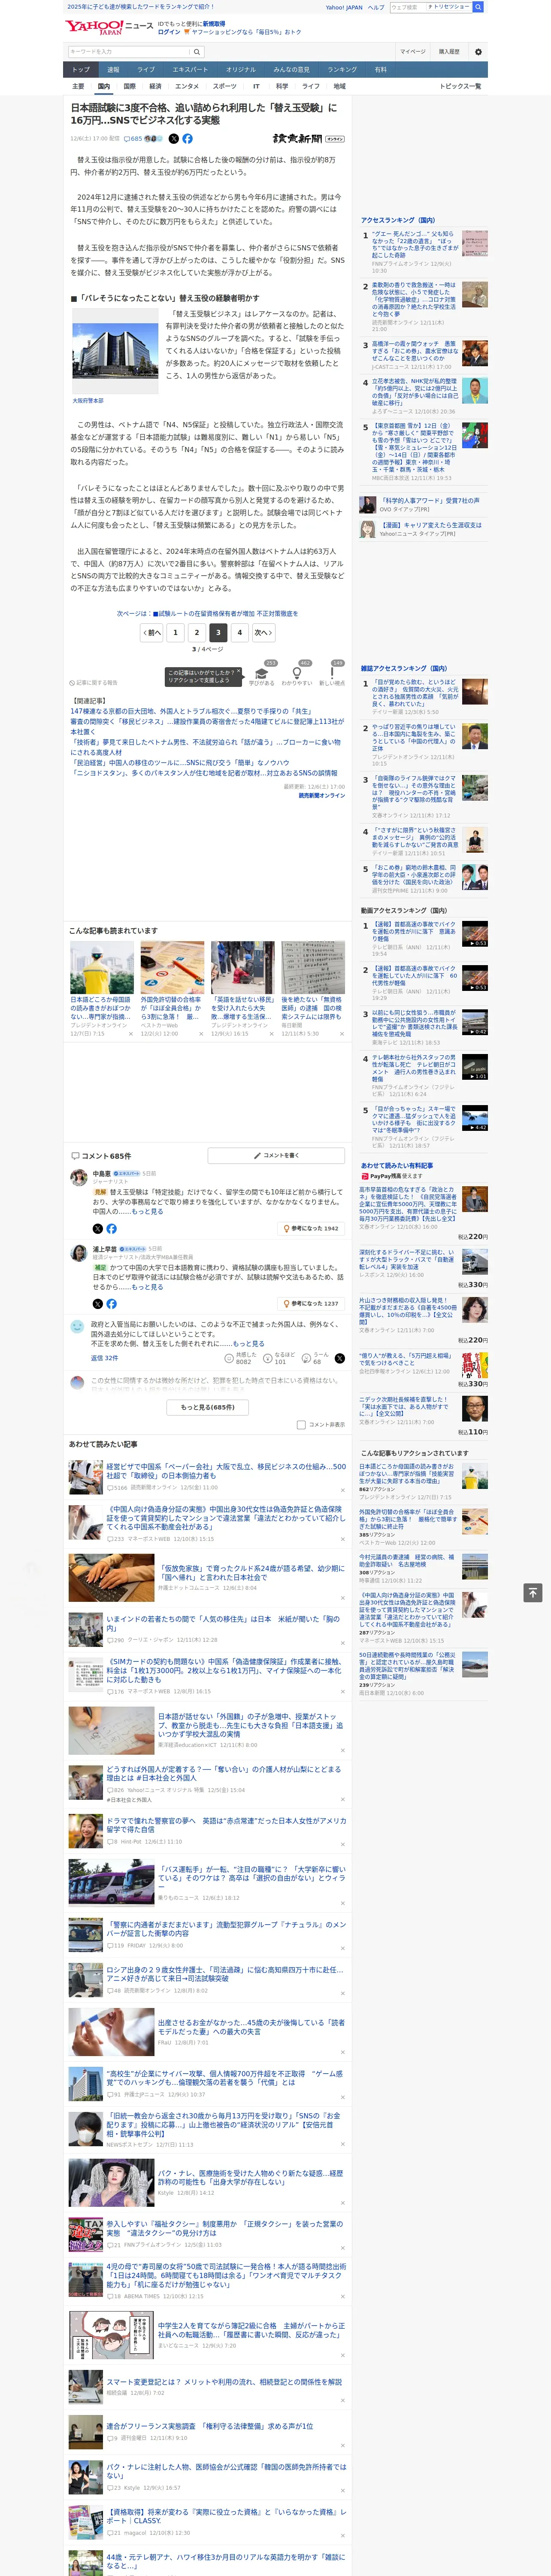
Task: Click the X share icon under 浦上早苗's comment
Action: [x=97, y=1304]
